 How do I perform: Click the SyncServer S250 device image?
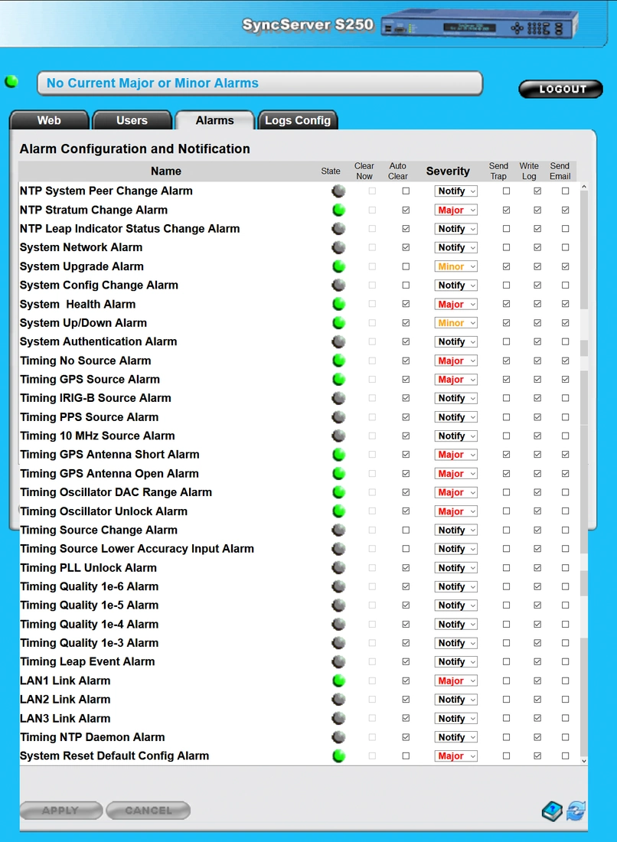(479, 25)
